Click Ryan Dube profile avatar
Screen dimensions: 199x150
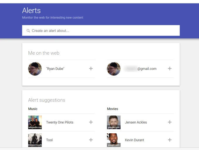[x=35, y=69]
